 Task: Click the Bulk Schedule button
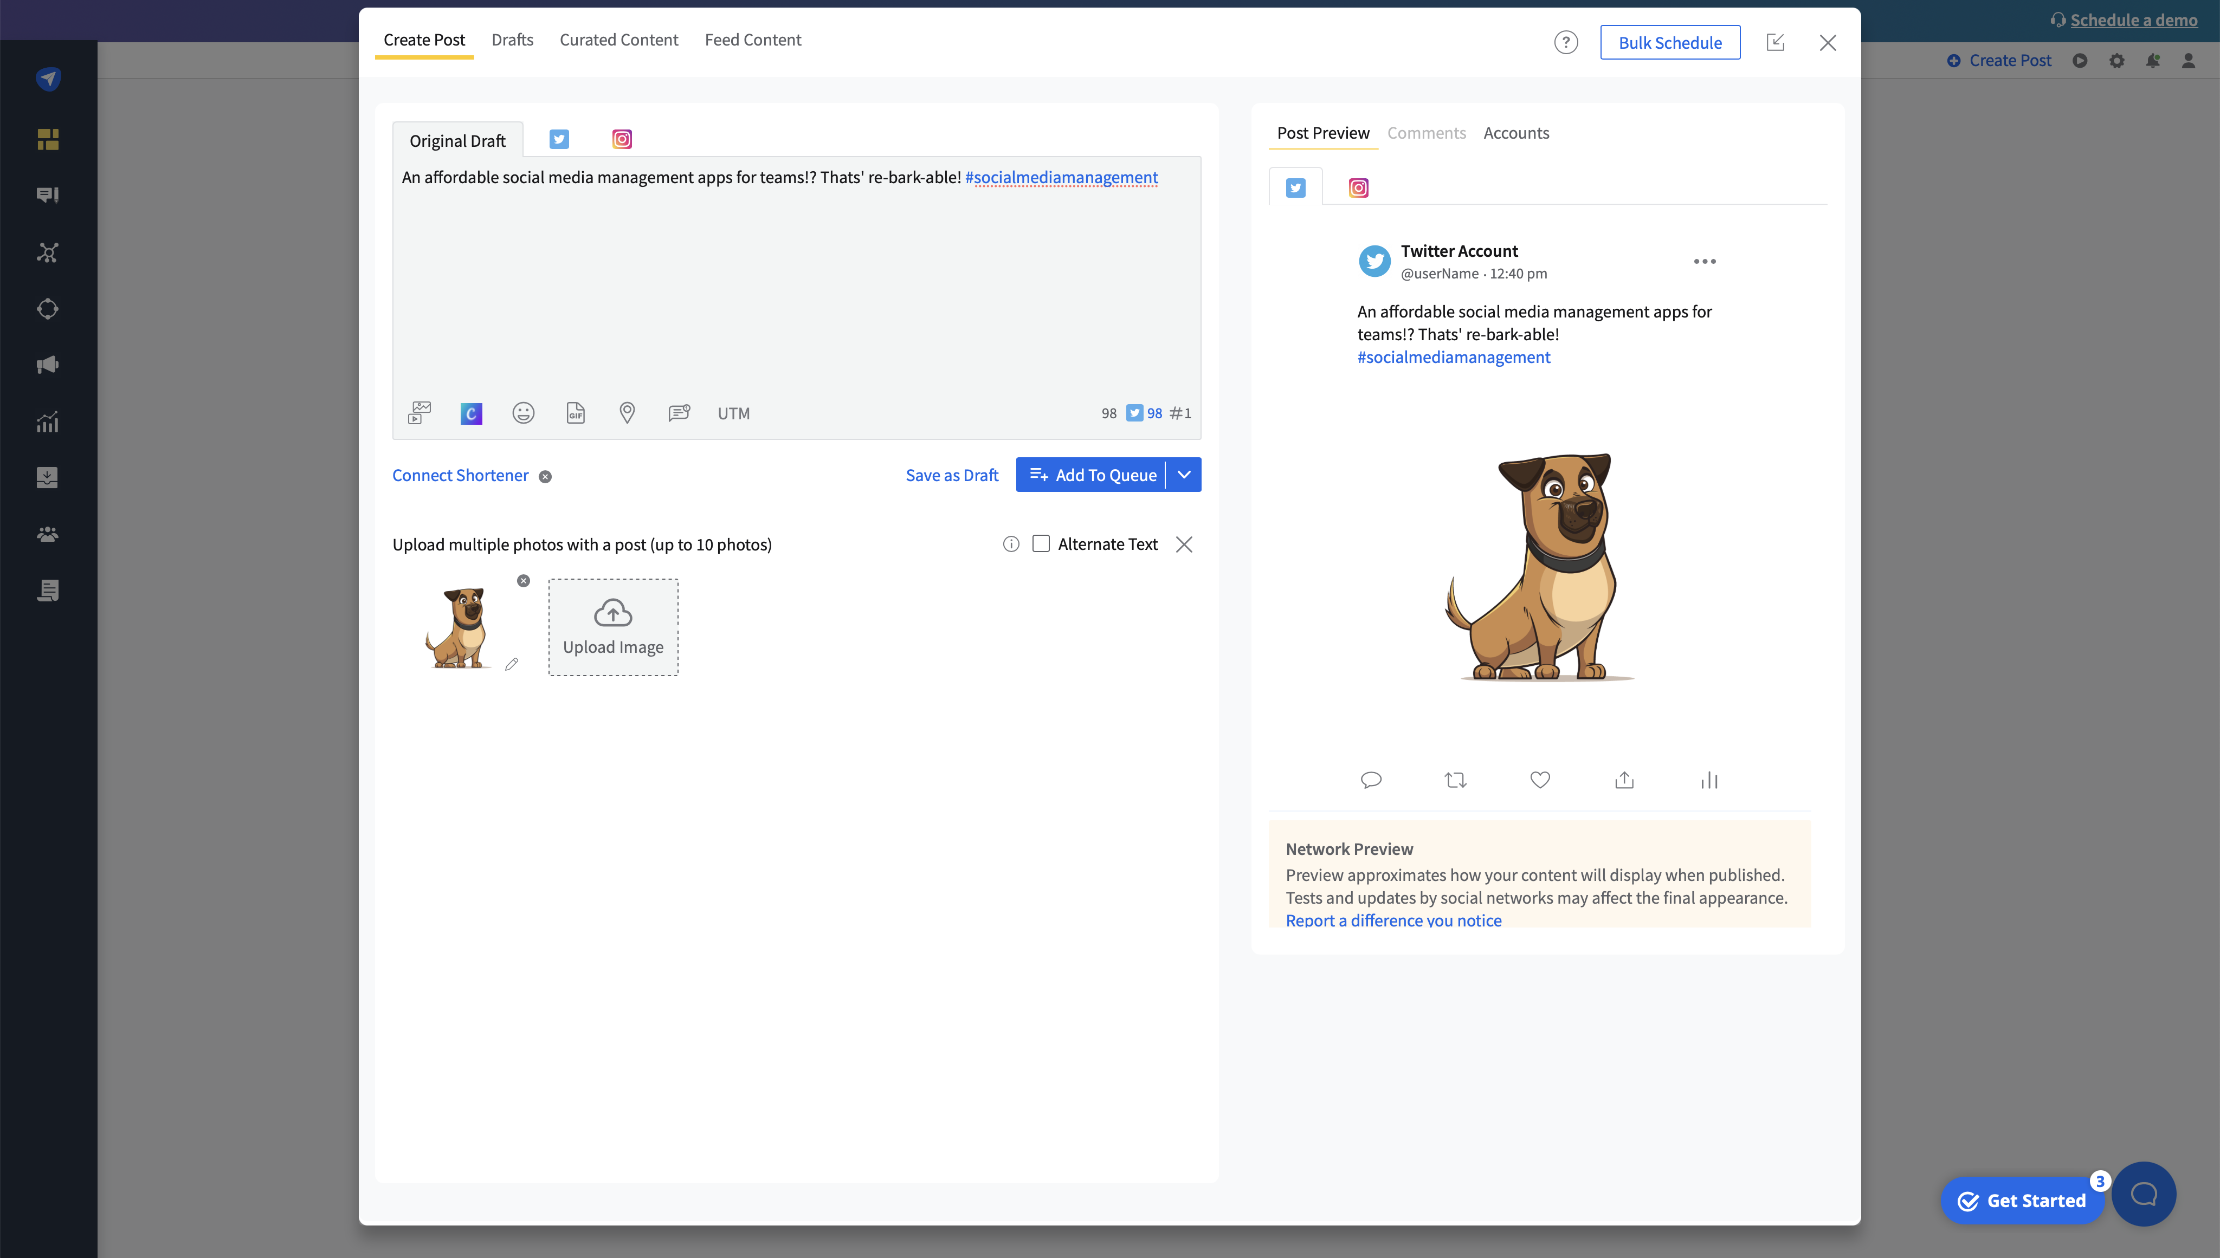[x=1669, y=41]
